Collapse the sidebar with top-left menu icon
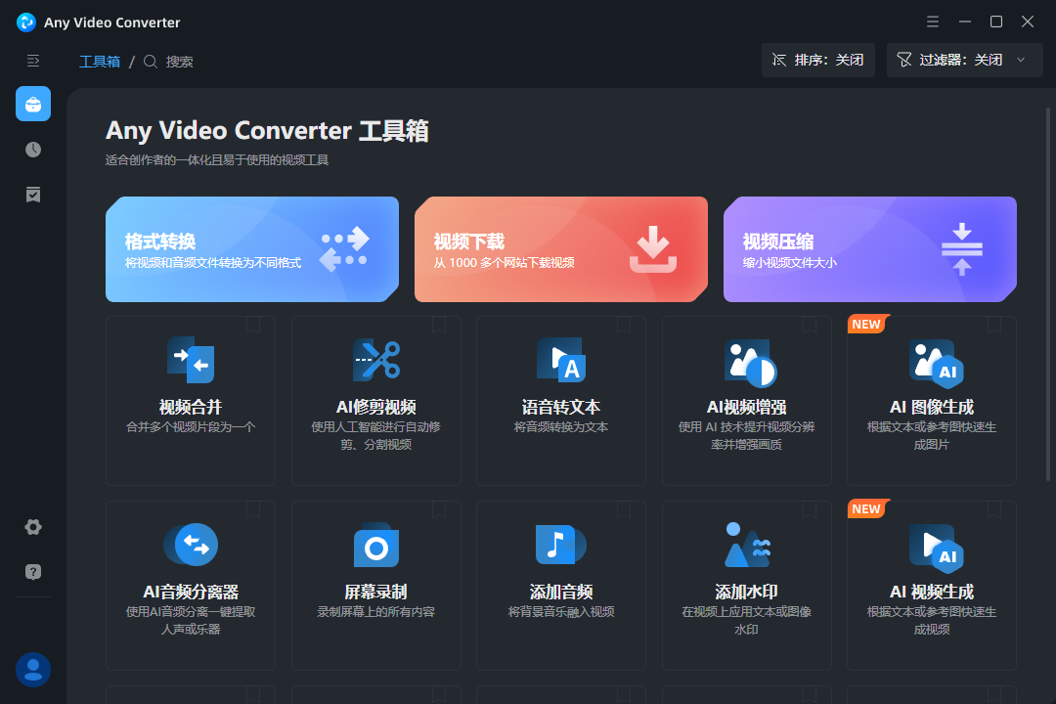This screenshot has height=704, width=1056. tap(33, 62)
